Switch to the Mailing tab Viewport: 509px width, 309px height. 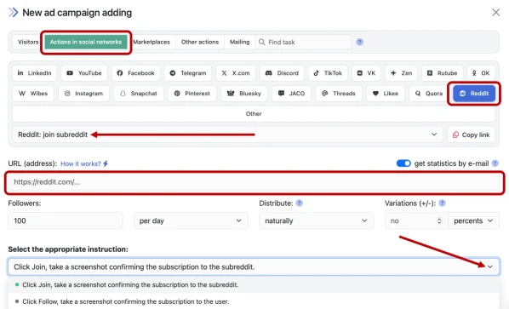tap(239, 42)
